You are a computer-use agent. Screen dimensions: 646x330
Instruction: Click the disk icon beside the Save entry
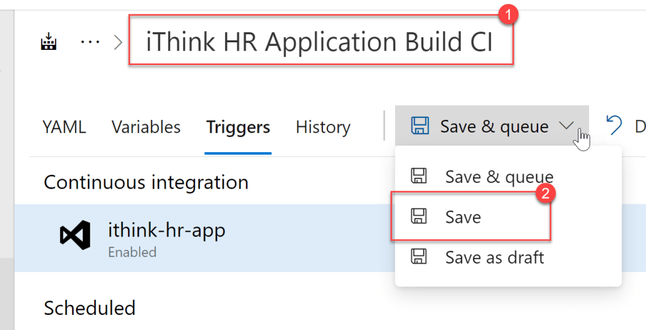pos(418,217)
